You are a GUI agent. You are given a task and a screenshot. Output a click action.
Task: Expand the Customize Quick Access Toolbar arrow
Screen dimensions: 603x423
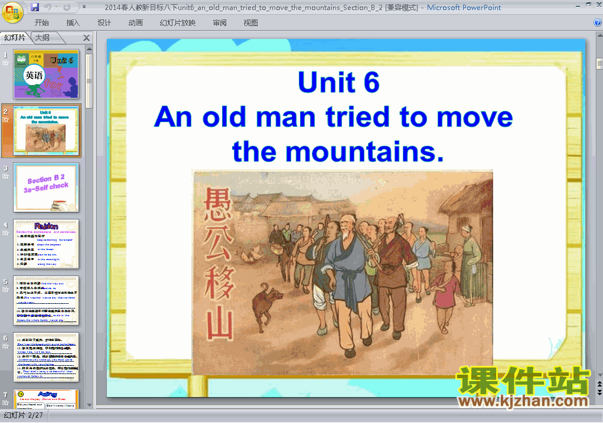click(84, 7)
